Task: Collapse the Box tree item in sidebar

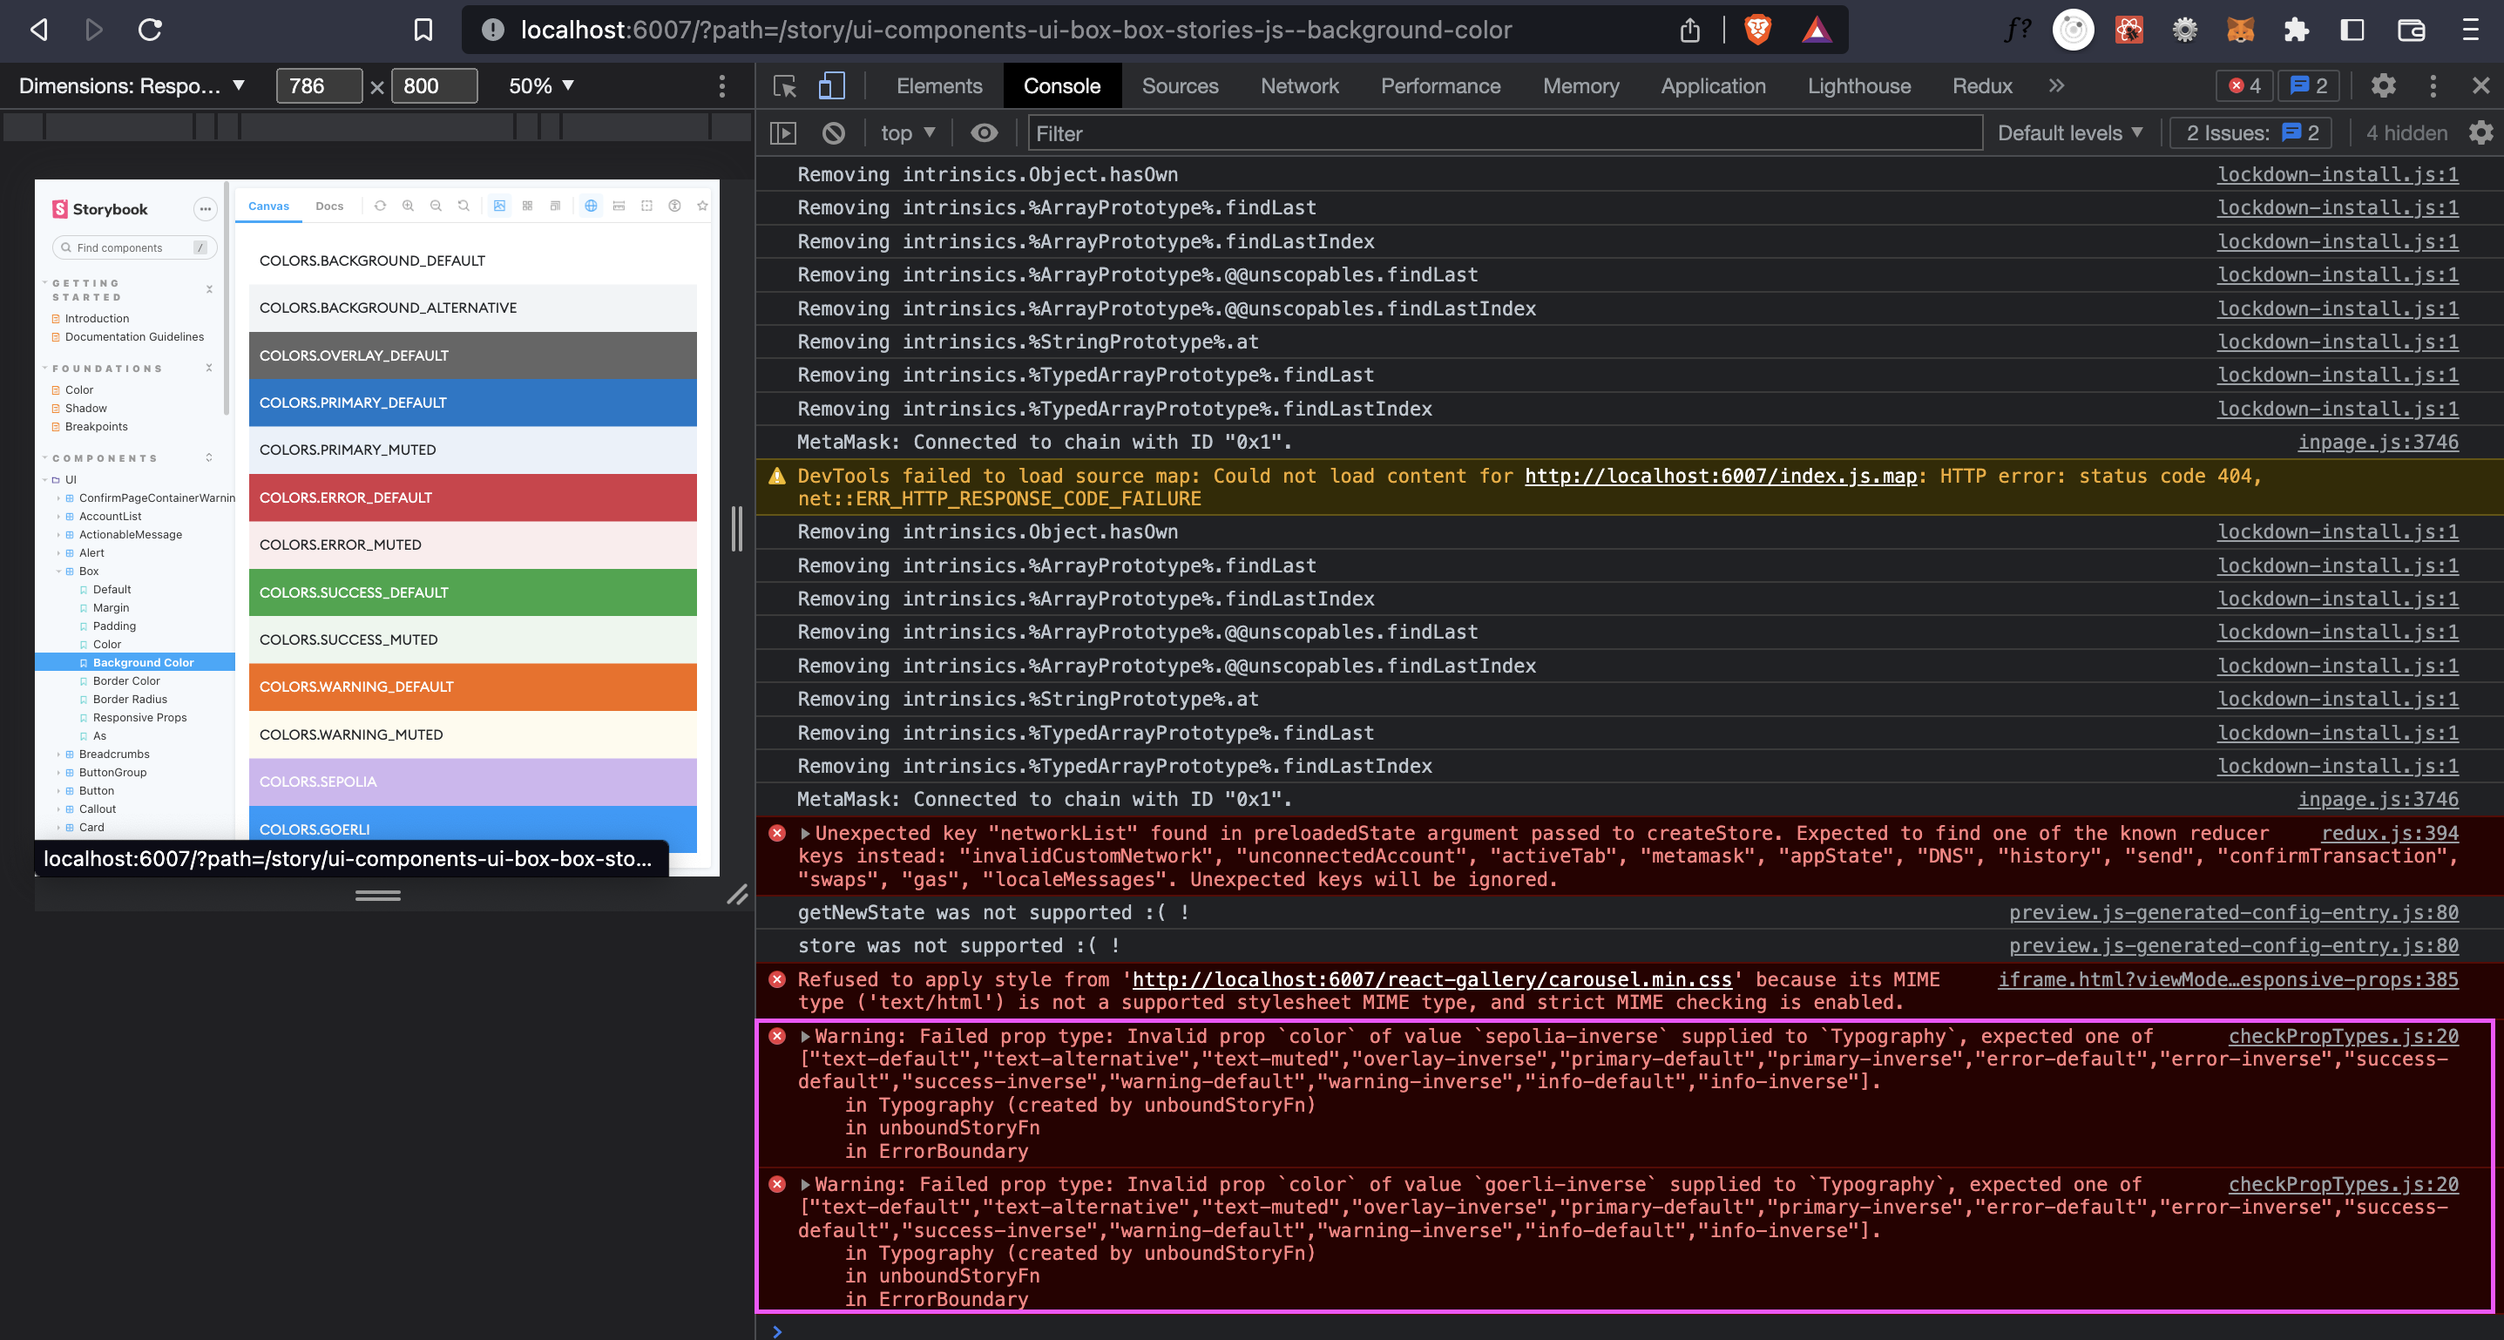Action: tap(60, 572)
